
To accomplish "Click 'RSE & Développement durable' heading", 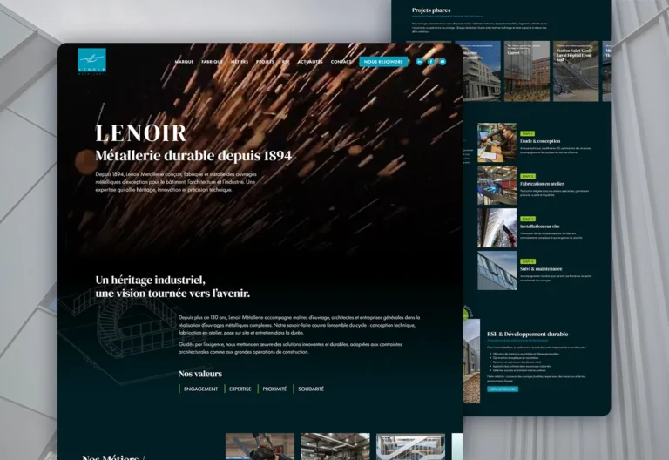I will 527,335.
